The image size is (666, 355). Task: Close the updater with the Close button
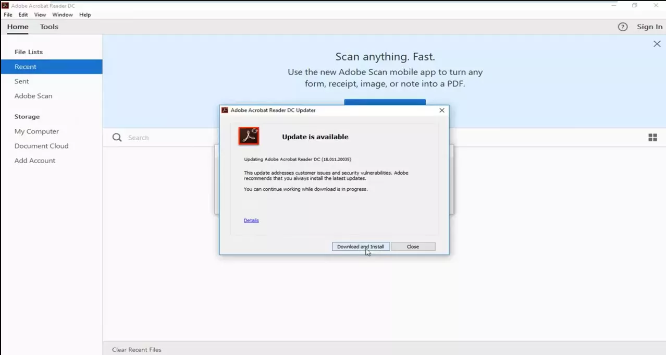click(x=413, y=246)
